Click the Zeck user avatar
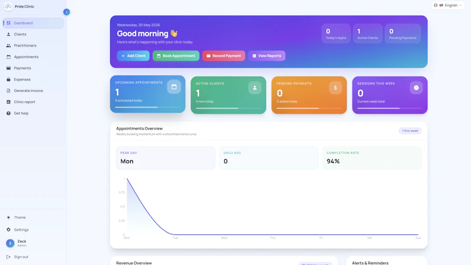This screenshot has width=471, height=265. click(10, 243)
